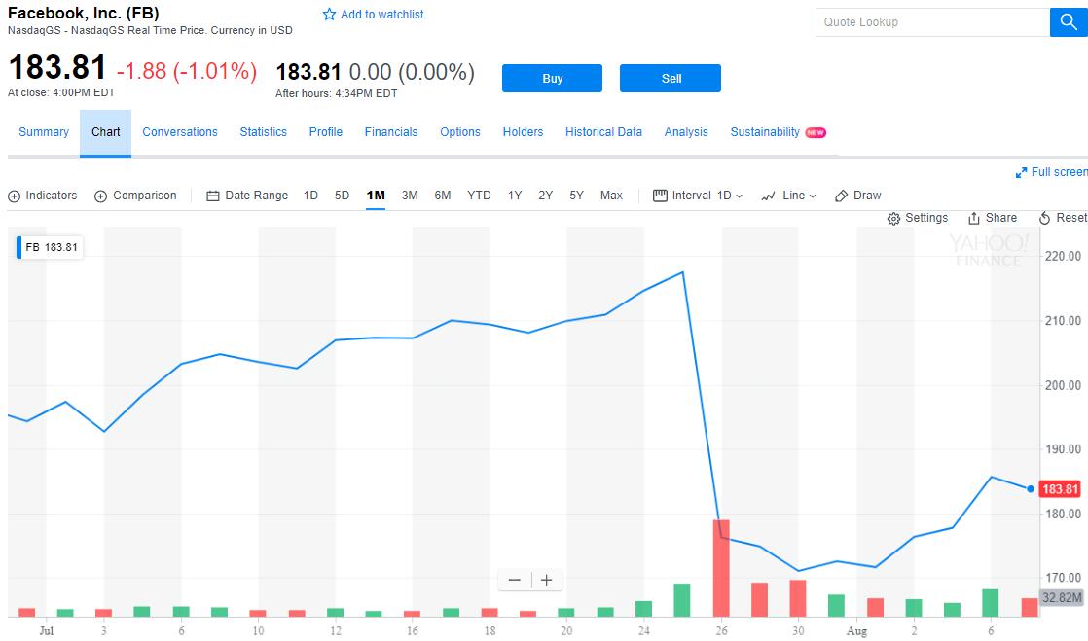The height and width of the screenshot is (641, 1088).
Task: Open the Comparison plus icon
Action: pos(101,196)
